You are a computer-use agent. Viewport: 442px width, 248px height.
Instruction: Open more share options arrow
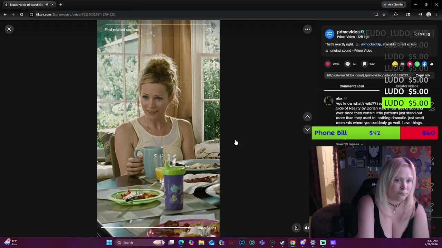(x=432, y=64)
